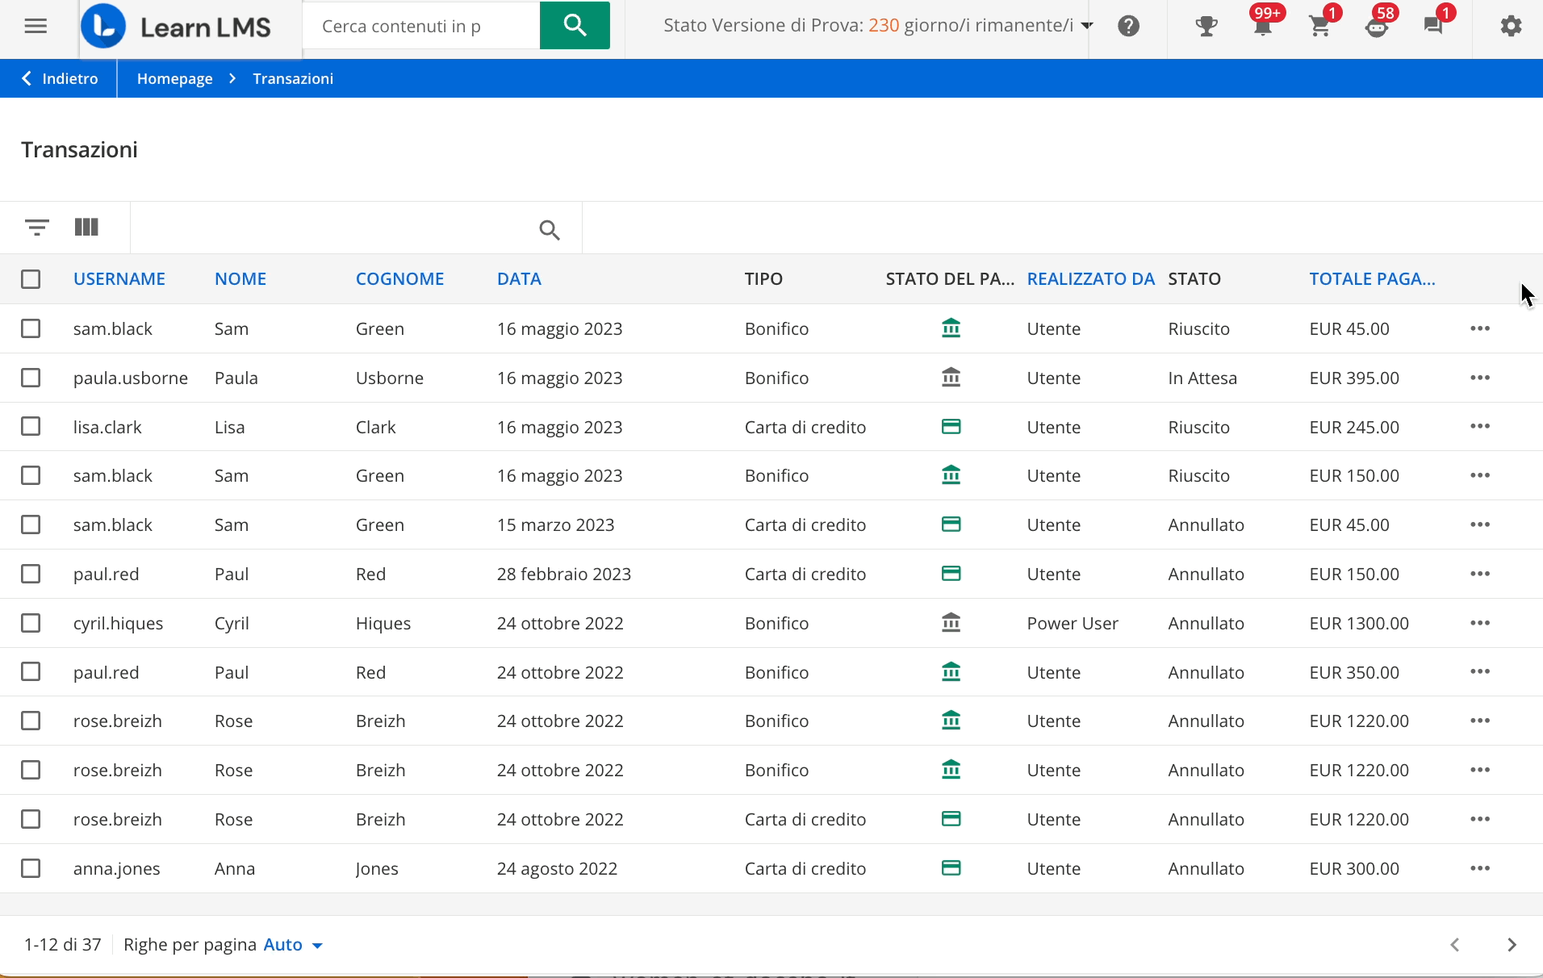Open the shopping cart icon

pyautogui.click(x=1320, y=27)
